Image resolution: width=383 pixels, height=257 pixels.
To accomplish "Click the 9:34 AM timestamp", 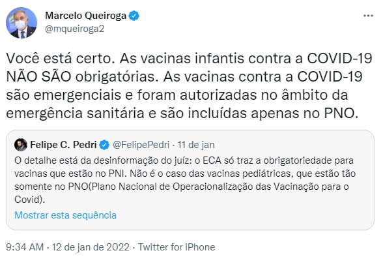I will pyautogui.click(x=25, y=247).
